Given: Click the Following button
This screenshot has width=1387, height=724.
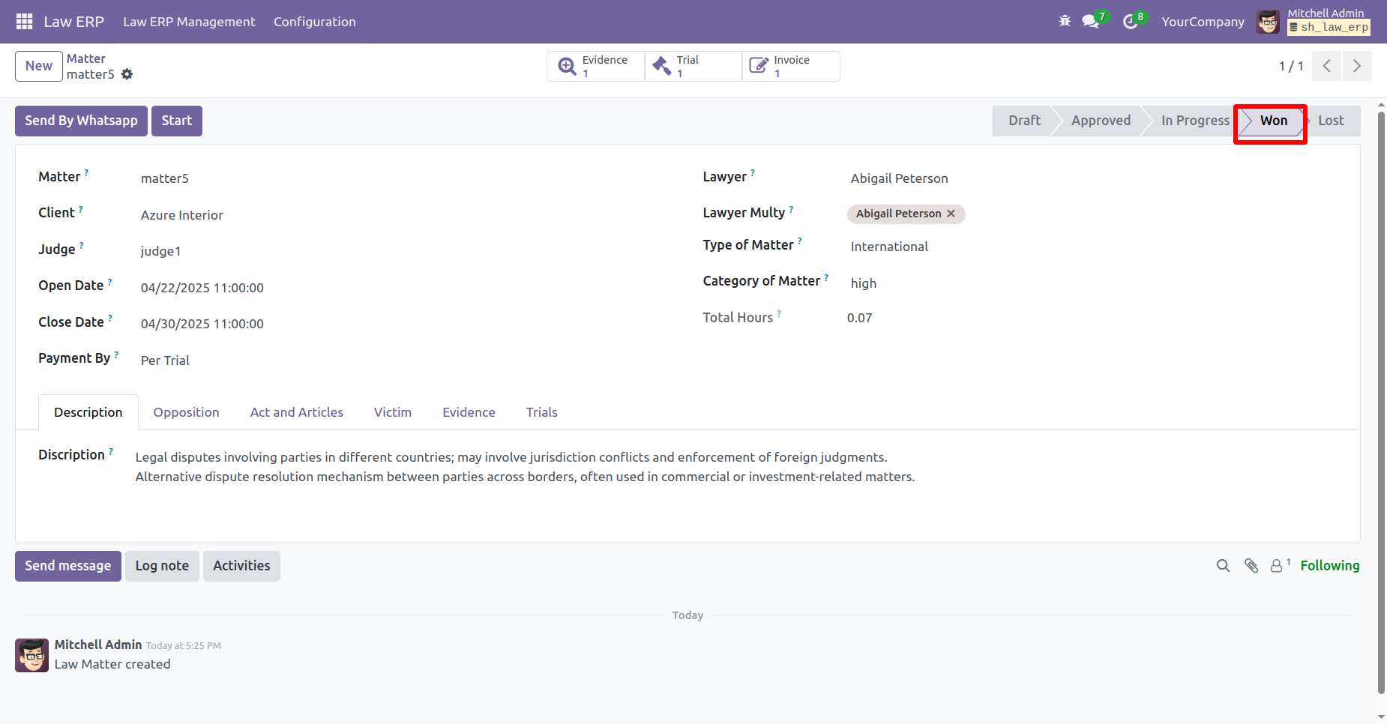Looking at the screenshot, I should [1330, 566].
